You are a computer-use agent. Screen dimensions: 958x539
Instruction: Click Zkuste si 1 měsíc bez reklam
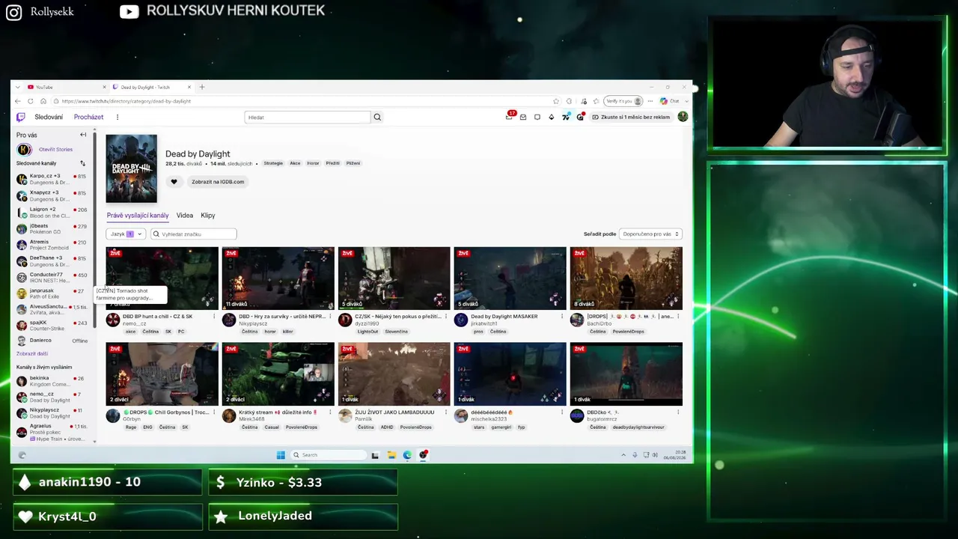click(631, 117)
